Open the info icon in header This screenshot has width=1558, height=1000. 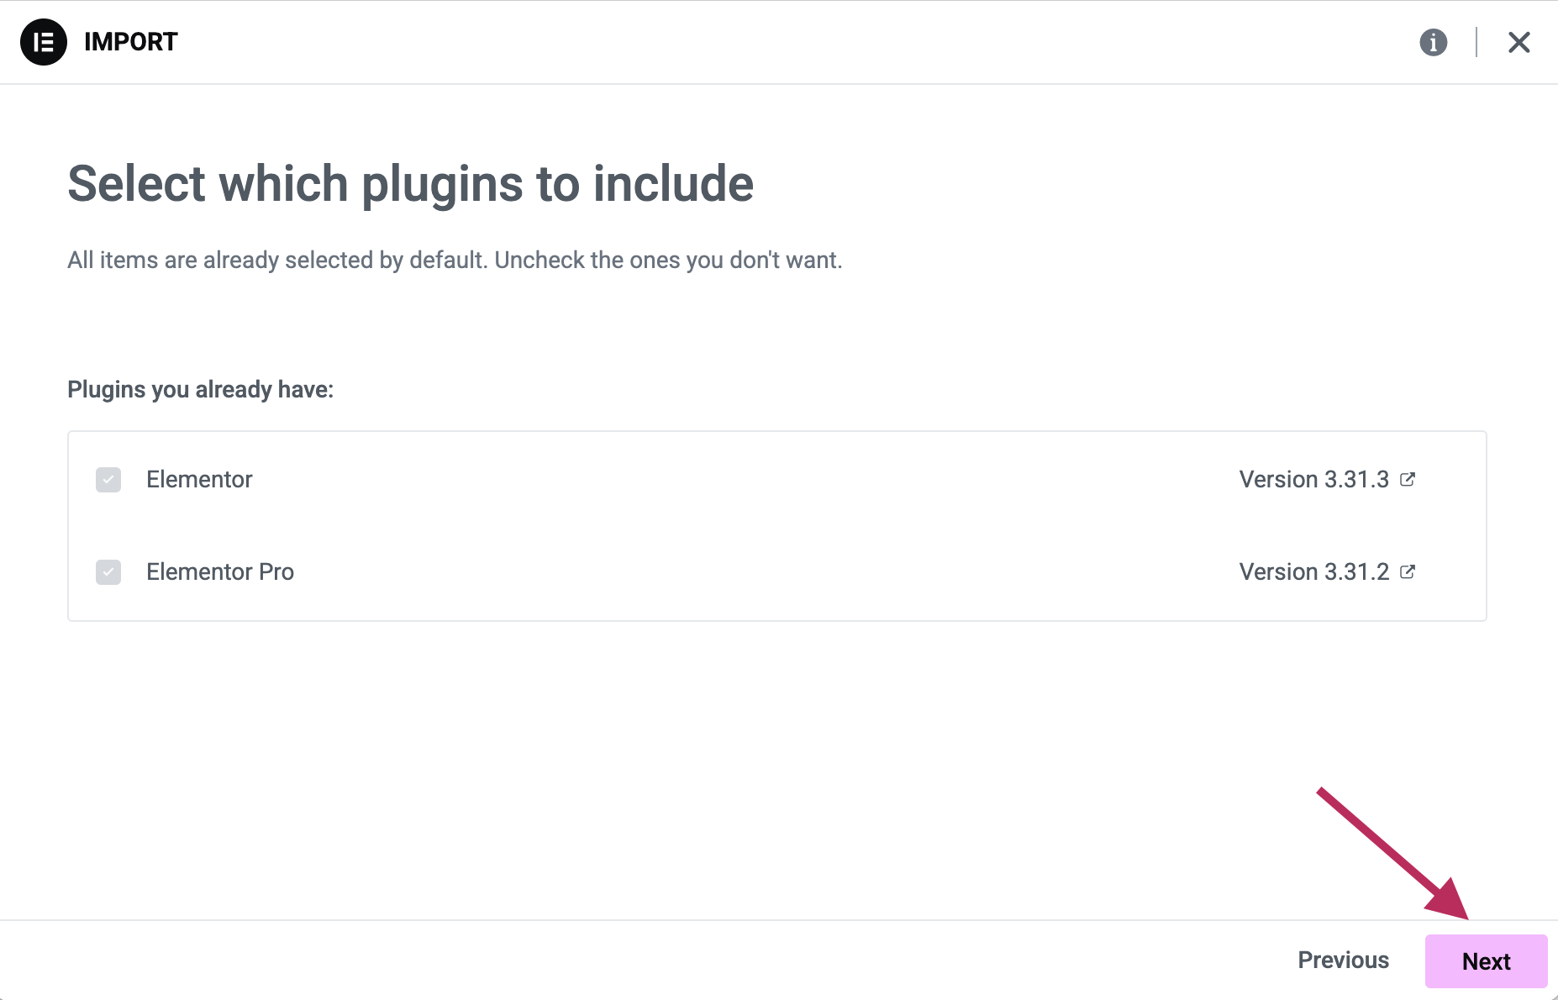coord(1433,42)
